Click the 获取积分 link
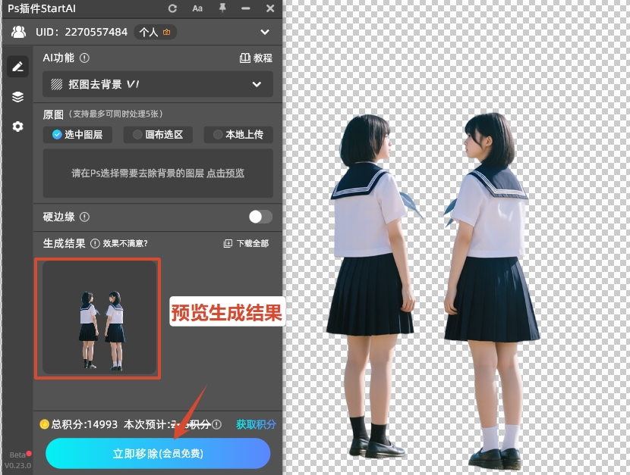Screen dimensions: 630x475 [x=256, y=424]
